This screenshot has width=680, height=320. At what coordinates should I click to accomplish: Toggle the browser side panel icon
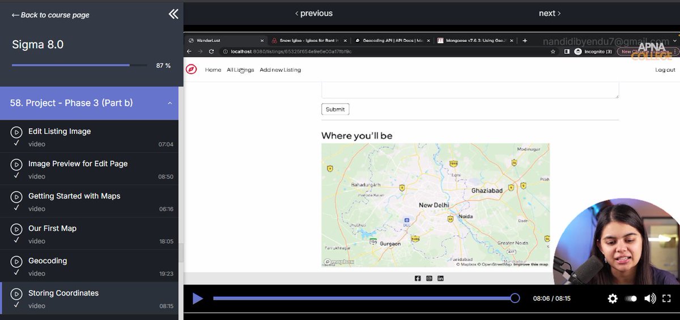pyautogui.click(x=567, y=51)
